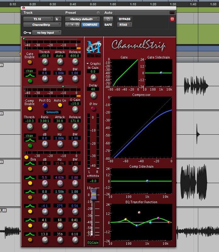Screen dimensions: 219x252
Task: Click the master output fader handle
Action: click(x=93, y=194)
